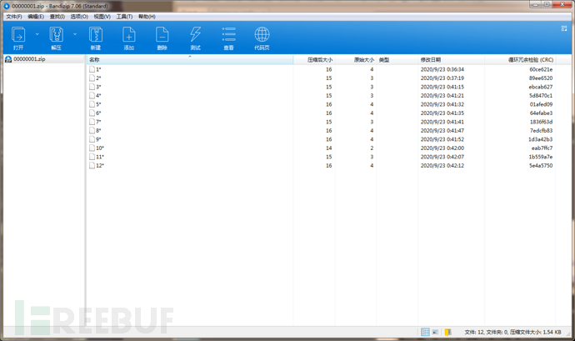Click CRC value 7edcfb83
The width and height of the screenshot is (575, 341).
tap(541, 131)
